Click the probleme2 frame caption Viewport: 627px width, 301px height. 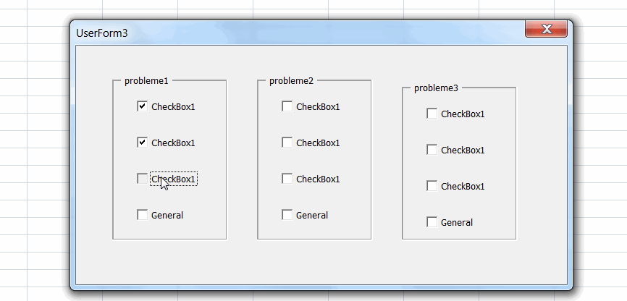[x=291, y=81]
